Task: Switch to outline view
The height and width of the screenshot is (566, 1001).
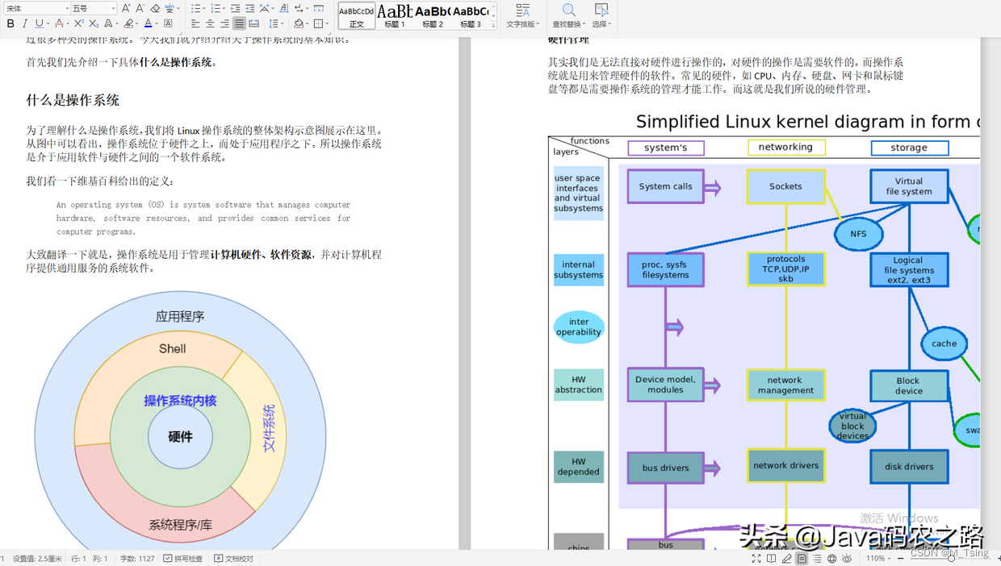Action: point(817,558)
